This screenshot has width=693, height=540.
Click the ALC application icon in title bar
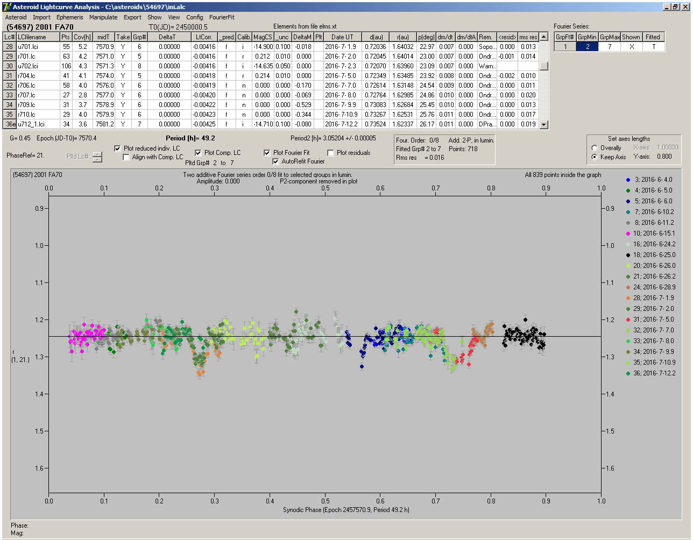point(6,7)
